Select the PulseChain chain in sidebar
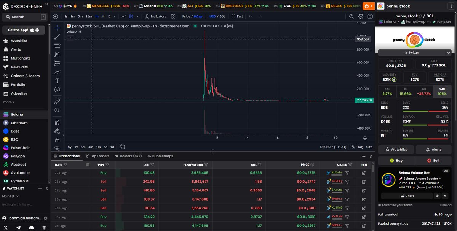The height and width of the screenshot is (231, 457). [21, 148]
